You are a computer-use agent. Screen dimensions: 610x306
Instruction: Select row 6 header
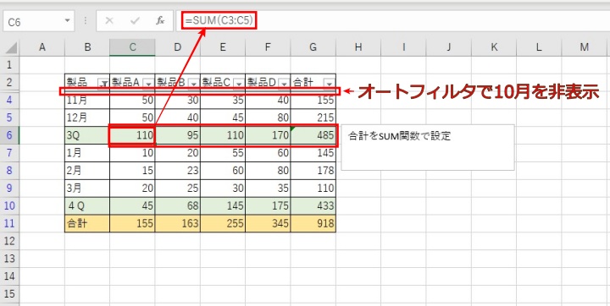[x=9, y=135]
